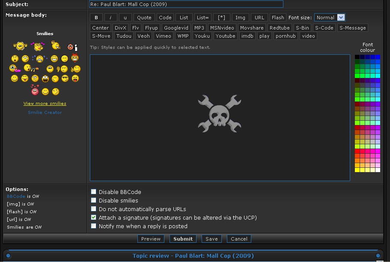The image size is (390, 262).
Task: Insert the shocked open-mouth smiley
Action: (x=15, y=58)
